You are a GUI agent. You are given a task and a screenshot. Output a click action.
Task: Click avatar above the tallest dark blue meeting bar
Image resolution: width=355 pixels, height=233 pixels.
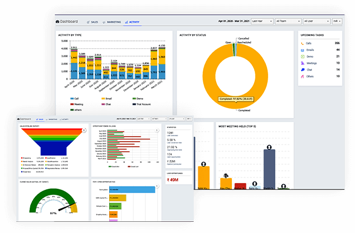click(269, 147)
